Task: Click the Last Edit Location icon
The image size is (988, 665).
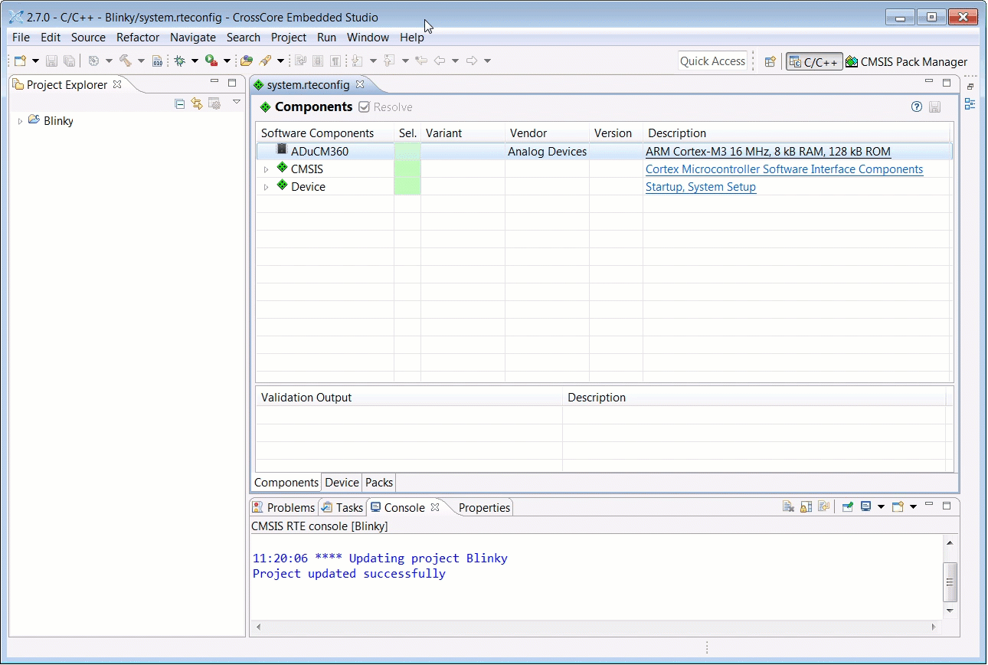Action: (420, 61)
